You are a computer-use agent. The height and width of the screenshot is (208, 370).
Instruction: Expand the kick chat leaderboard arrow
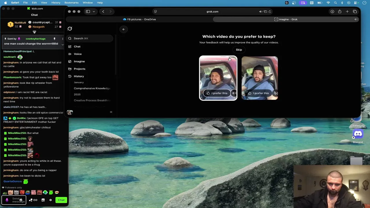pyautogui.click(x=34, y=32)
